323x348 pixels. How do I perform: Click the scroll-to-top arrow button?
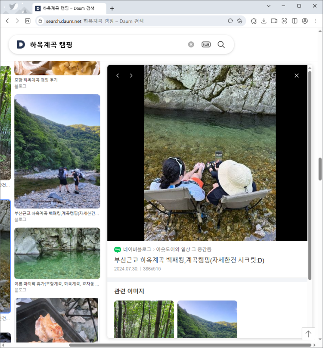click(x=308, y=333)
